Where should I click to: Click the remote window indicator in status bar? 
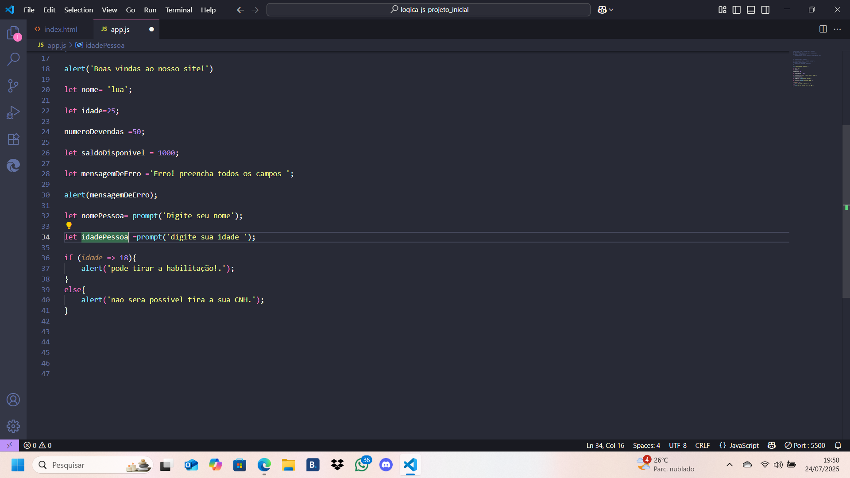9,445
